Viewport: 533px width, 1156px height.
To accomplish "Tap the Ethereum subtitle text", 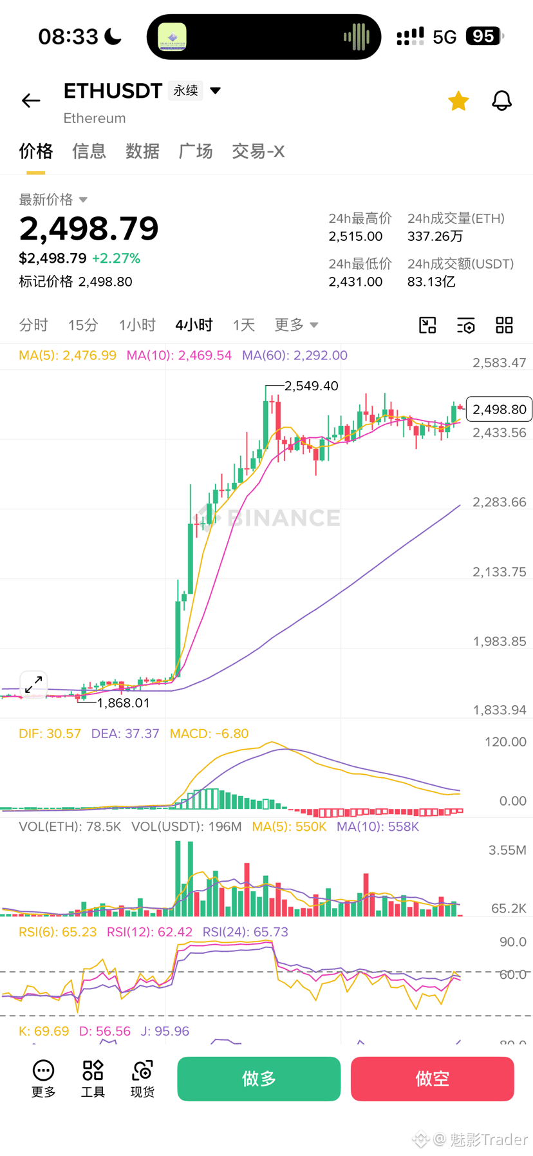I will tap(95, 118).
